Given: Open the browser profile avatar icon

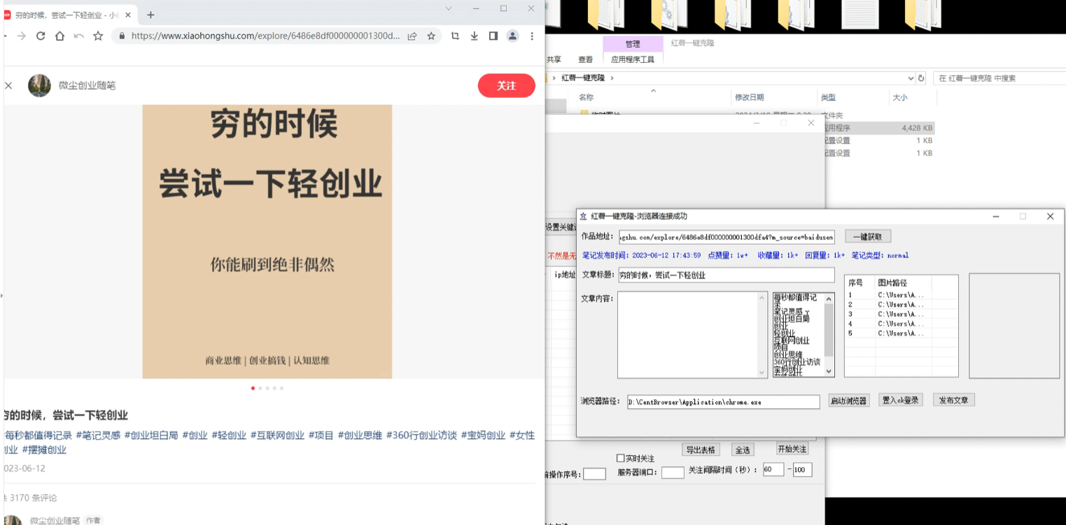Looking at the screenshot, I should click(514, 36).
